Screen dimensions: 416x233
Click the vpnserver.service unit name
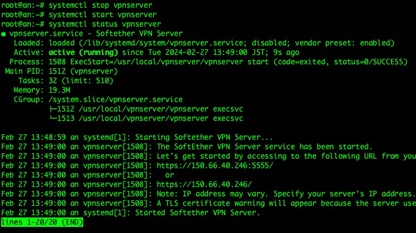coord(46,34)
